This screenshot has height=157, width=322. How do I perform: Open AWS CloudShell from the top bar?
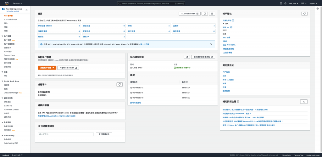pos(281,3)
